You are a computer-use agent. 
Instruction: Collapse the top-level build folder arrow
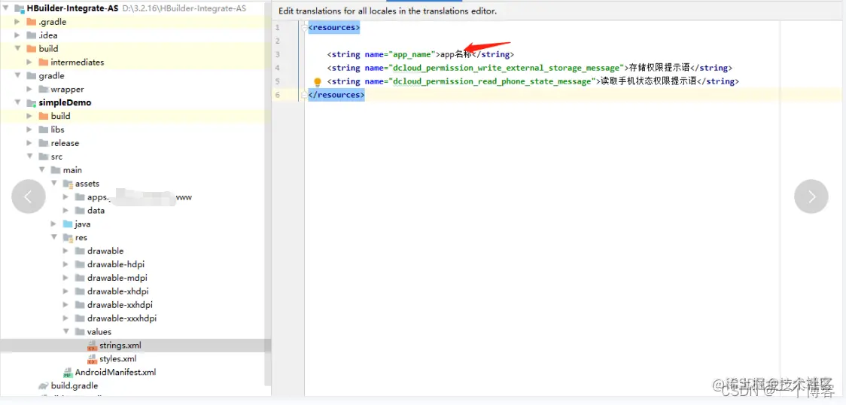[x=18, y=48]
